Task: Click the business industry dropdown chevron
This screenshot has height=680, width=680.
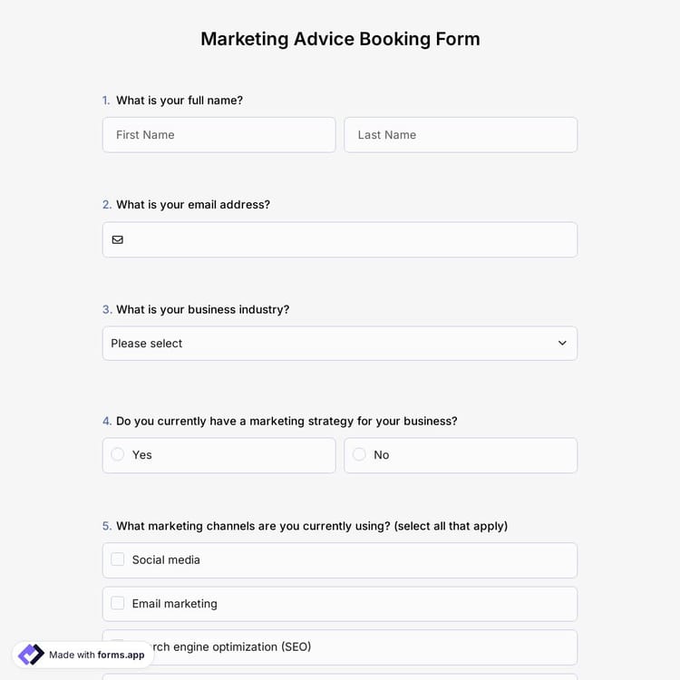Action: tap(562, 344)
